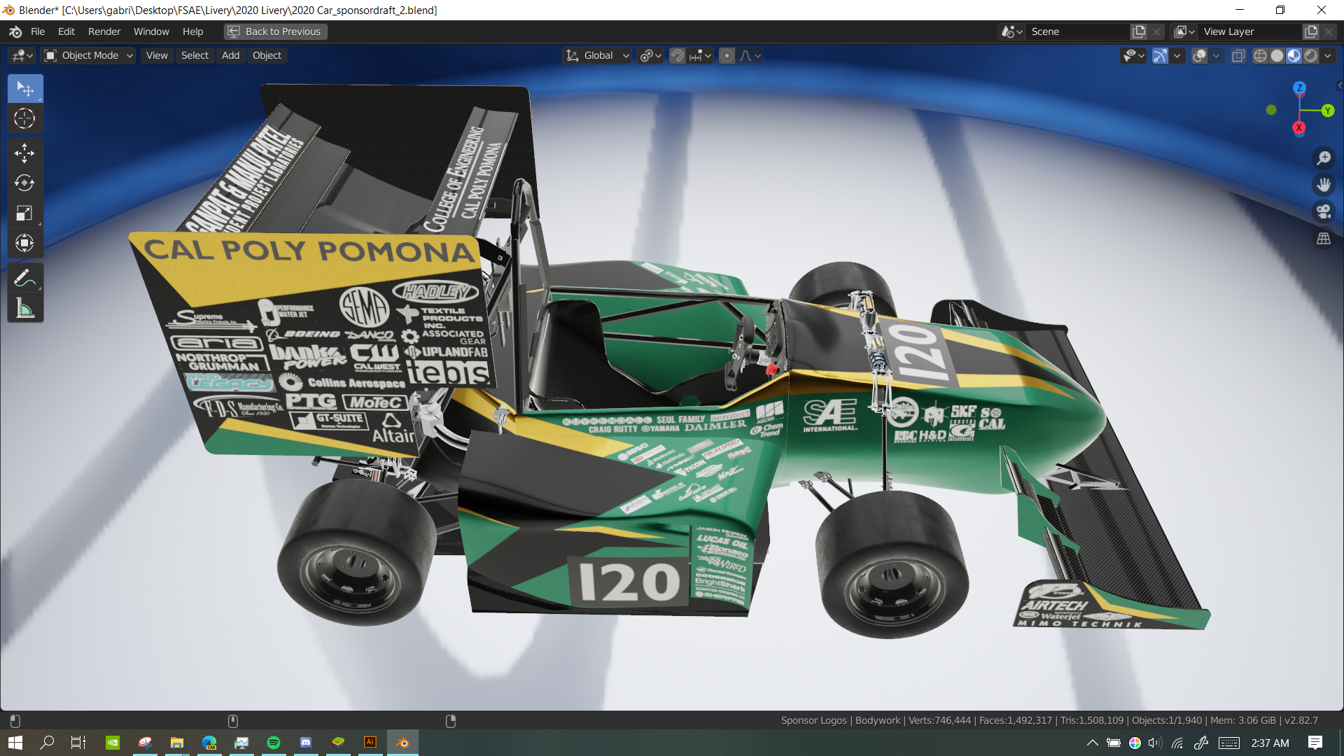1344x756 pixels.
Task: Open Adobe Illustrator from taskbar
Action: tap(370, 743)
